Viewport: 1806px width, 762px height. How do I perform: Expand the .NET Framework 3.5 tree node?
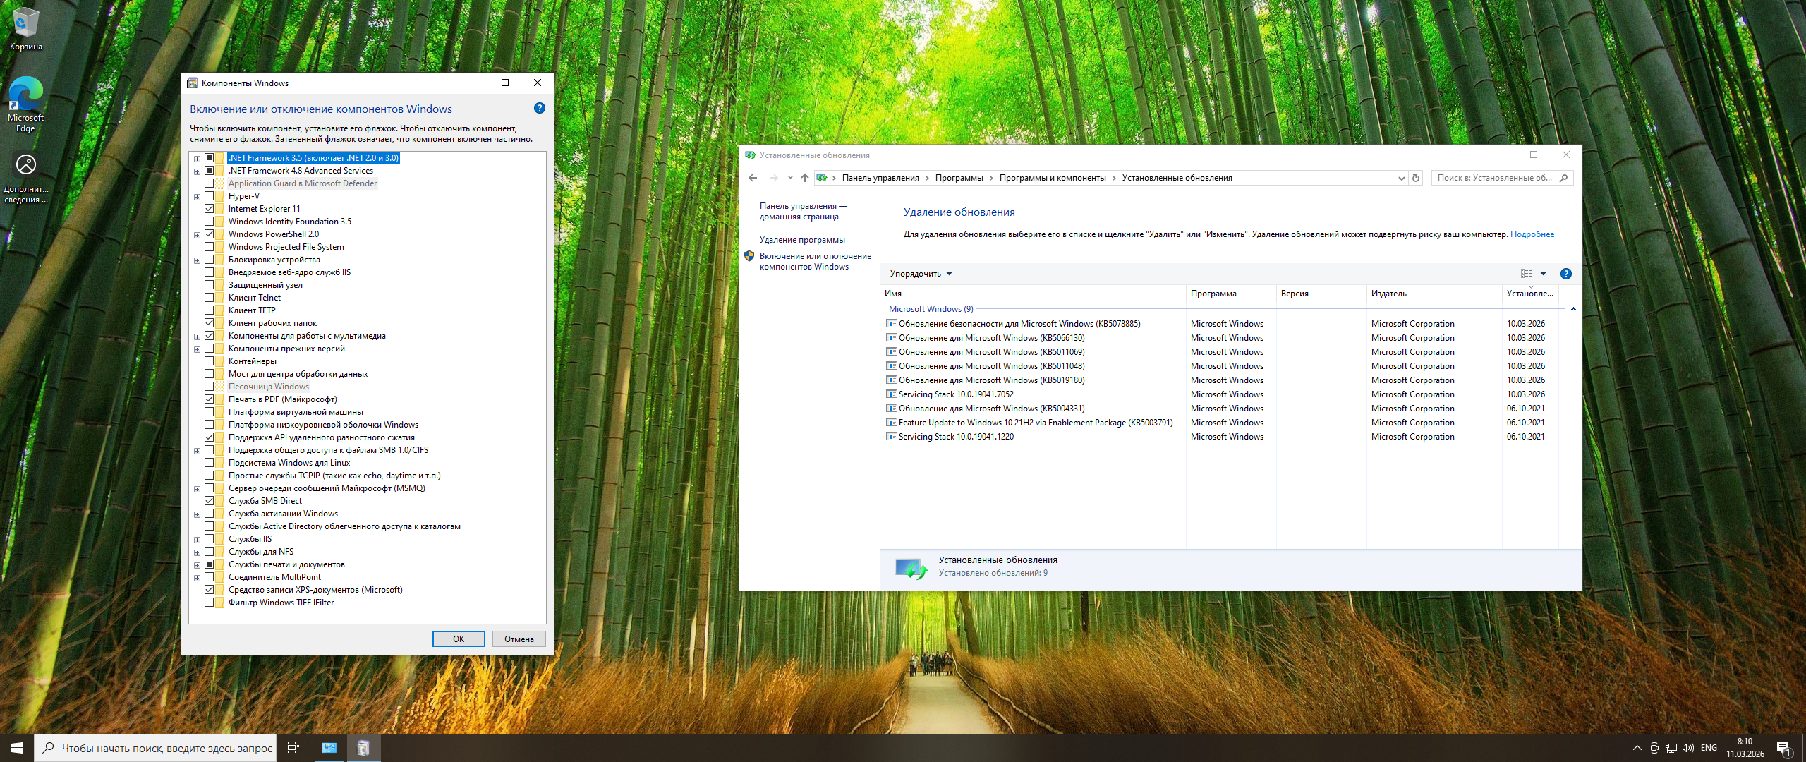point(198,159)
